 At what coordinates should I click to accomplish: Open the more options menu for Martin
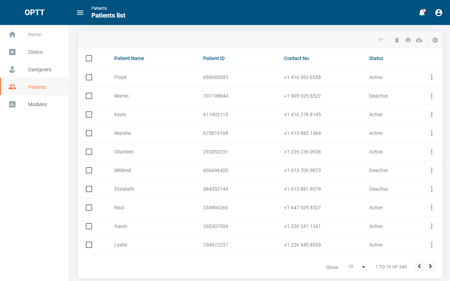(432, 96)
